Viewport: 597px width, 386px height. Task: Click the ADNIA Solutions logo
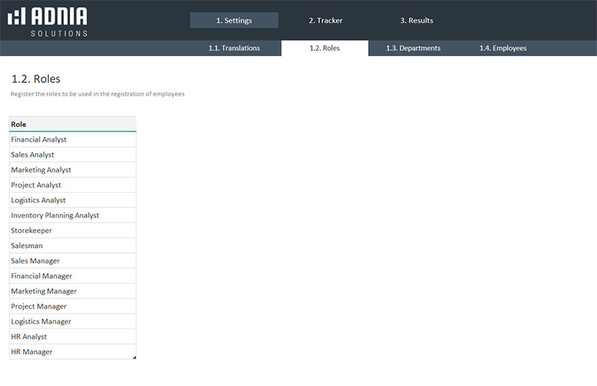tap(48, 21)
